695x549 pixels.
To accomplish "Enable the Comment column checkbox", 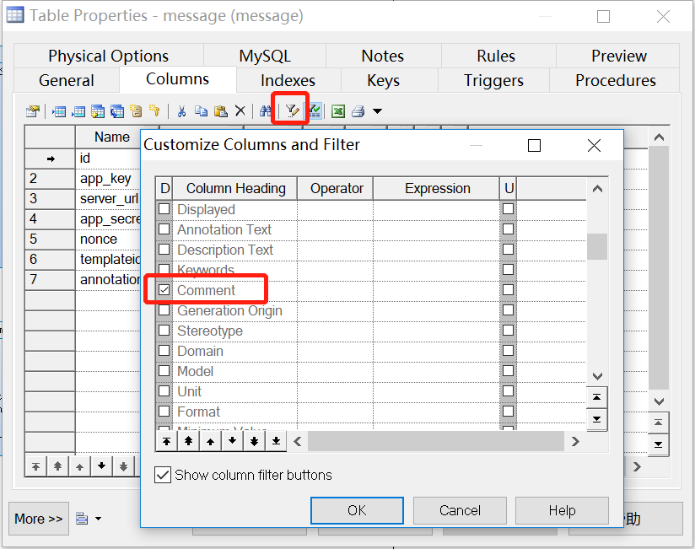I will point(165,289).
